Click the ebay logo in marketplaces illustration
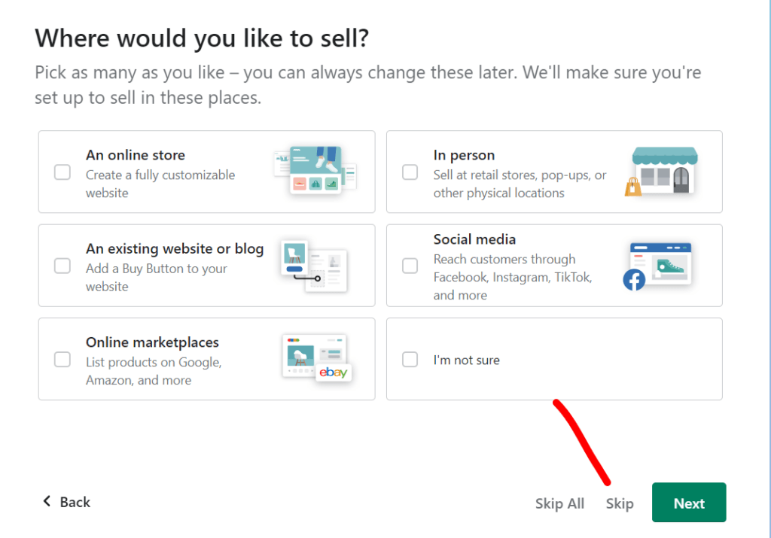The image size is (771, 538). [x=334, y=372]
